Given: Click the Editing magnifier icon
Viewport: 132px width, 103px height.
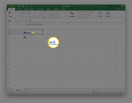Looking at the screenshot, I should point(108,13).
